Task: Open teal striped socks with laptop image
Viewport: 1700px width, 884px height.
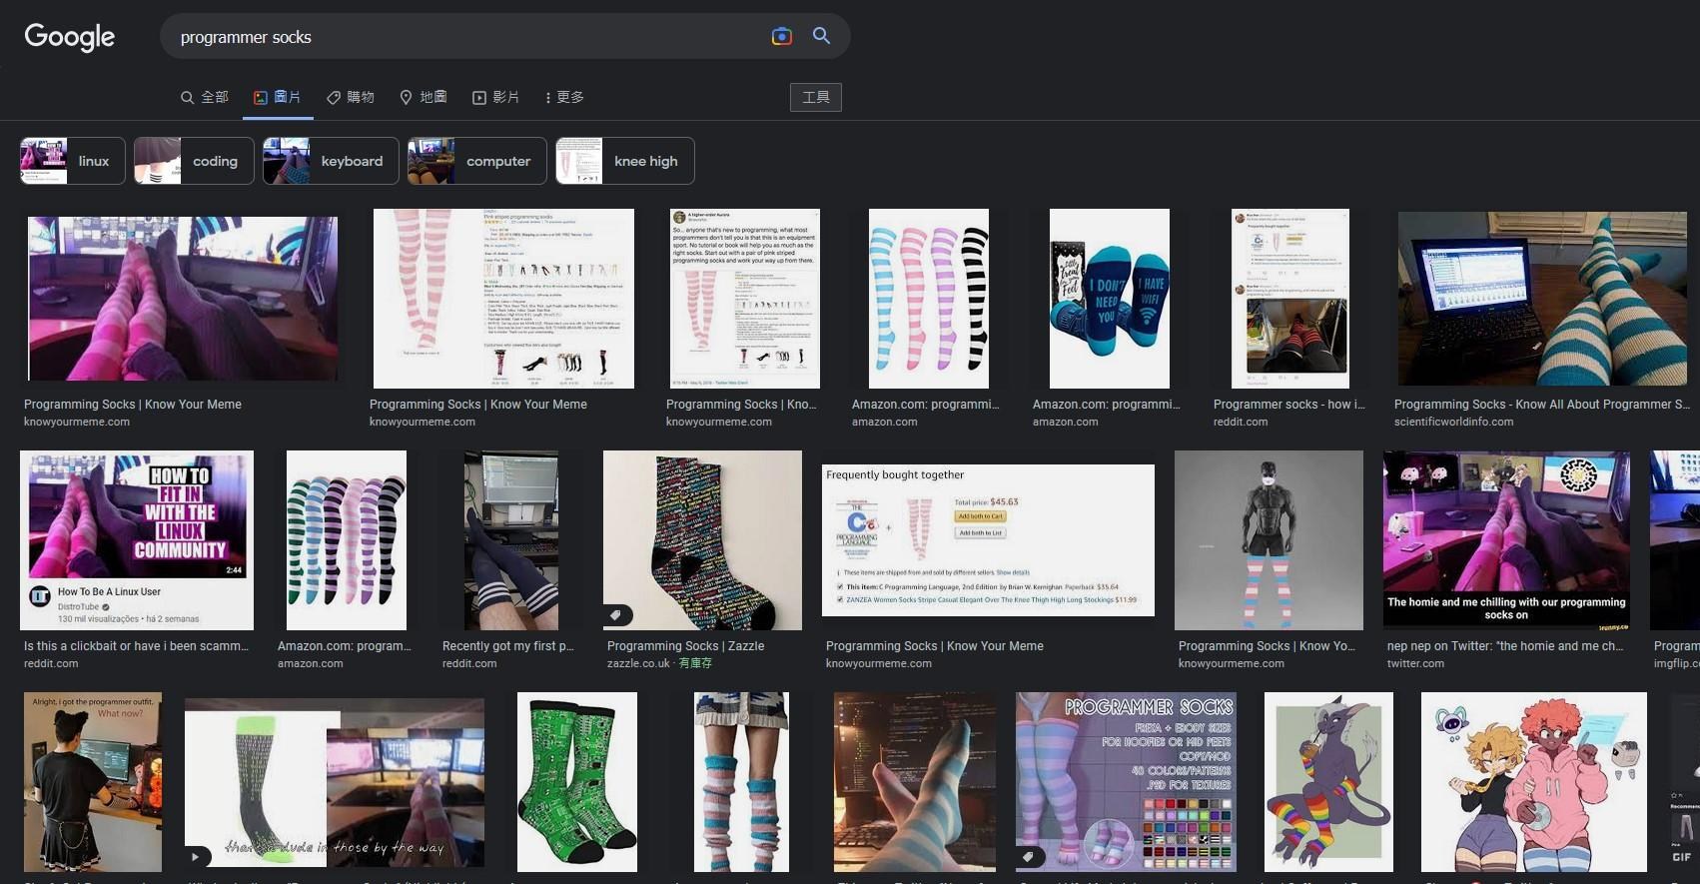Action: point(1542,298)
